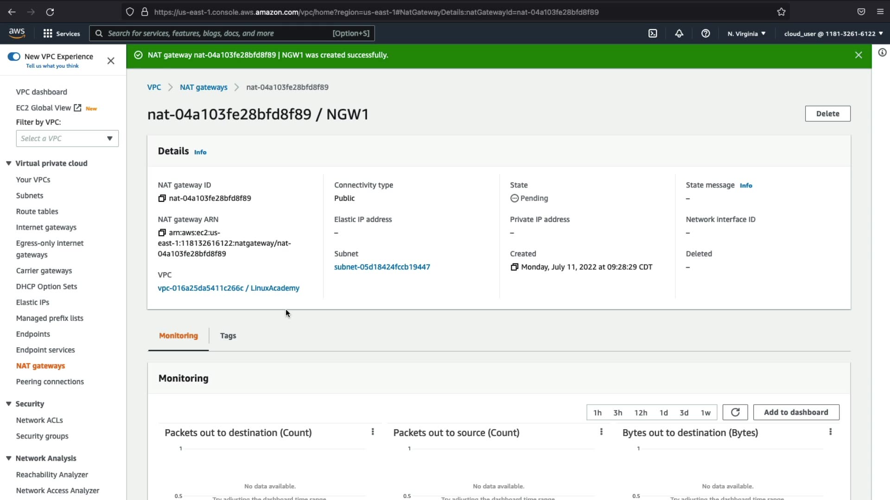Copy the Created timestamp
This screenshot has width=890, height=500.
pyautogui.click(x=514, y=267)
